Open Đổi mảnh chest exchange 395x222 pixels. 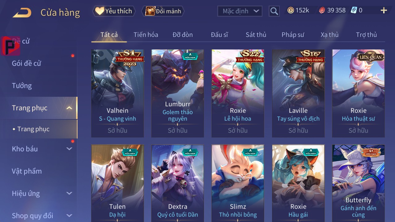point(163,11)
